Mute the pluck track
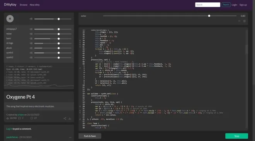The height and width of the screenshot is (141, 255). click(31, 48)
